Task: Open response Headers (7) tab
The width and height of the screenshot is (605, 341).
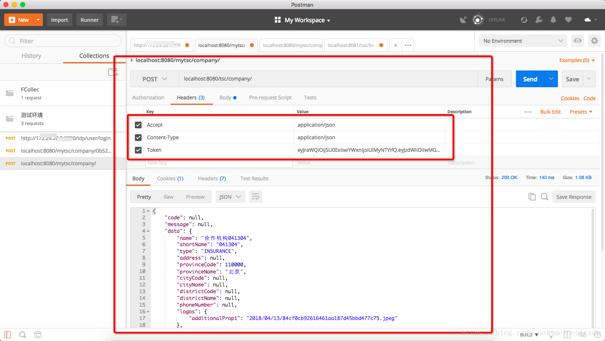Action: (x=212, y=179)
